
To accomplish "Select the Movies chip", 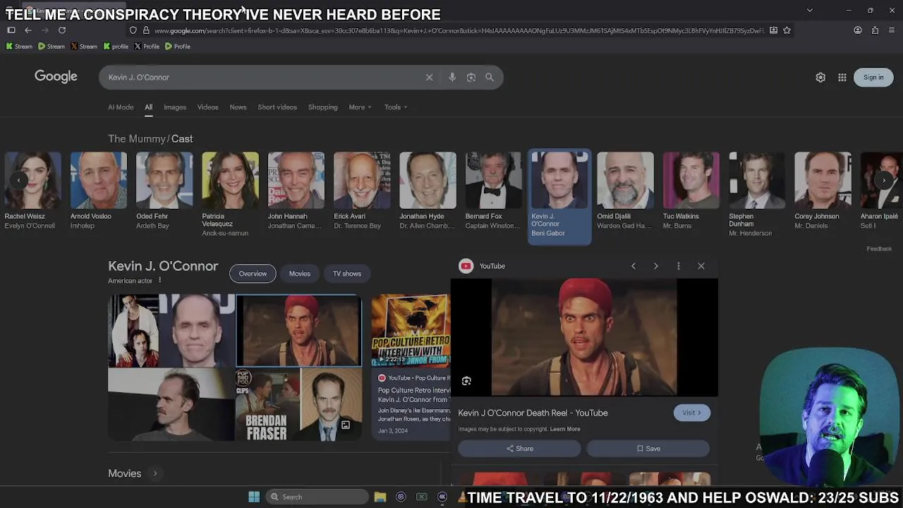I will click(300, 274).
